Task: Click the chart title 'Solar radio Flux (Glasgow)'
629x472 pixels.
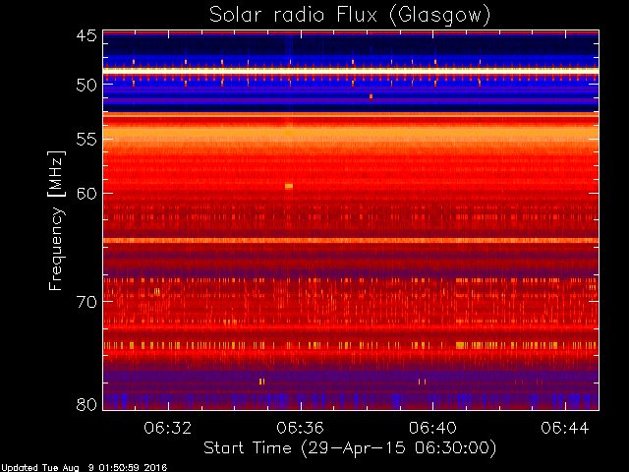Action: 350,16
